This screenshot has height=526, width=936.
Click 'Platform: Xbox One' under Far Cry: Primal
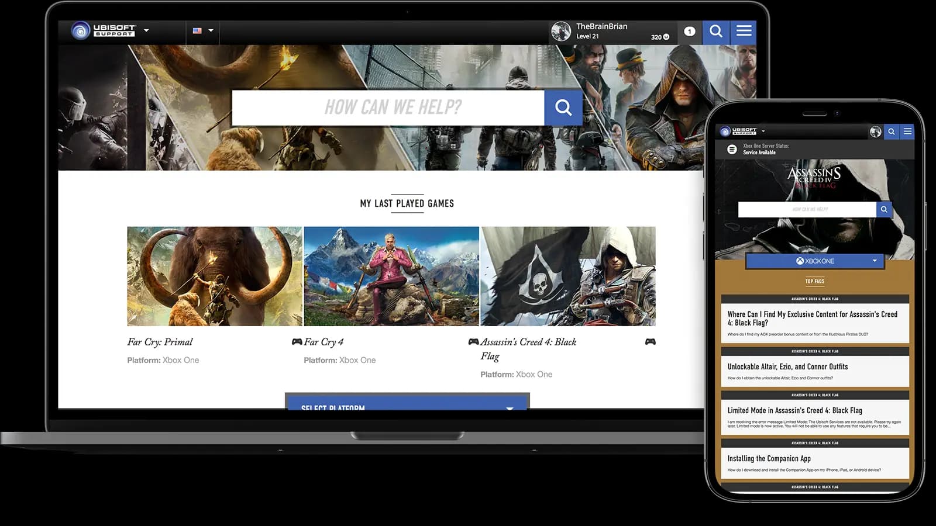pyautogui.click(x=163, y=360)
